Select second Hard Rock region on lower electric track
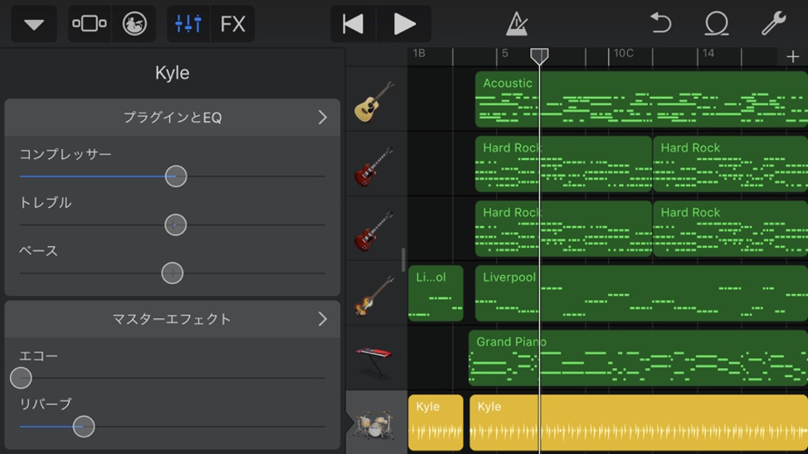The height and width of the screenshot is (454, 808). coord(730,229)
